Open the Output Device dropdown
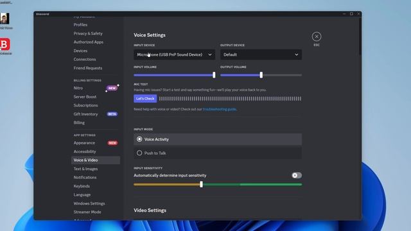This screenshot has height=231, width=411. tap(261, 55)
